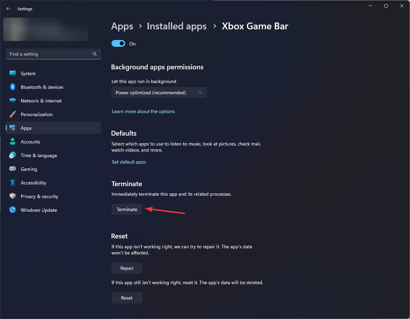Viewport: 410px width, 319px height.
Task: Click the Reset section heading
Action: 119,236
